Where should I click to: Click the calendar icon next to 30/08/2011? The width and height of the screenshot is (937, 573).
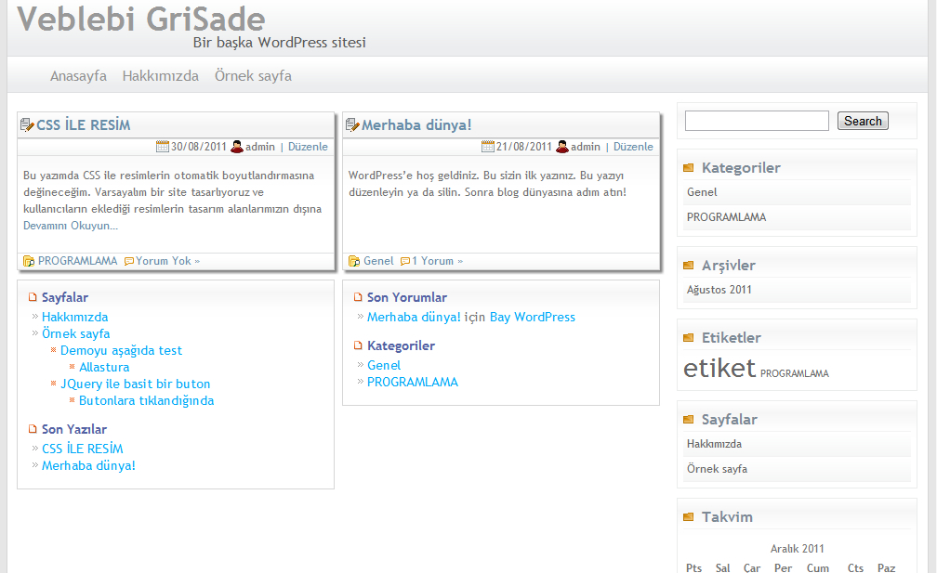coord(163,146)
